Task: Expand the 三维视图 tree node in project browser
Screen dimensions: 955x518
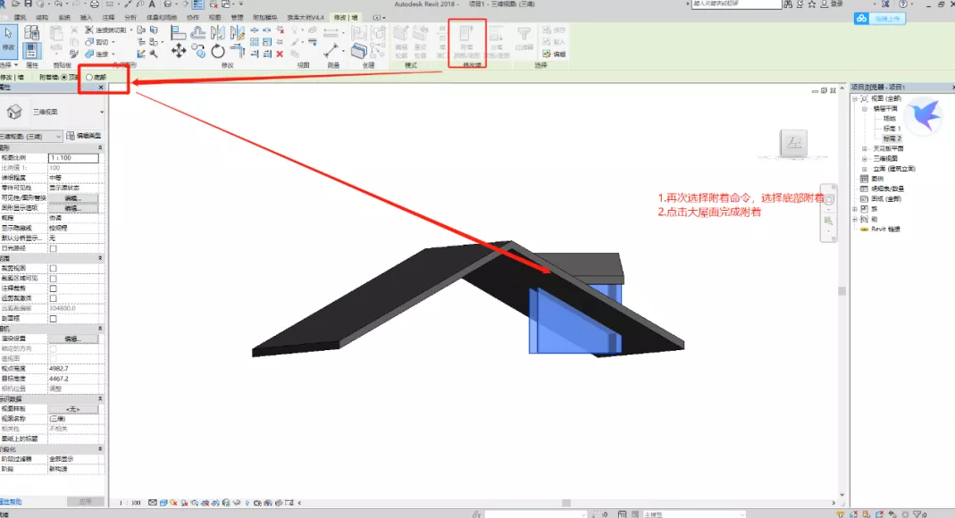Action: tap(864, 158)
